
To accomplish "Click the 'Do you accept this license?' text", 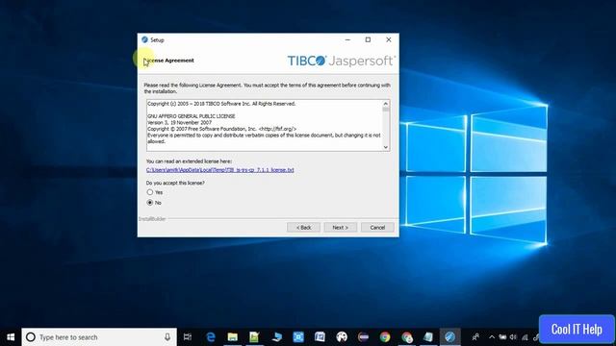I will click(x=175, y=183).
